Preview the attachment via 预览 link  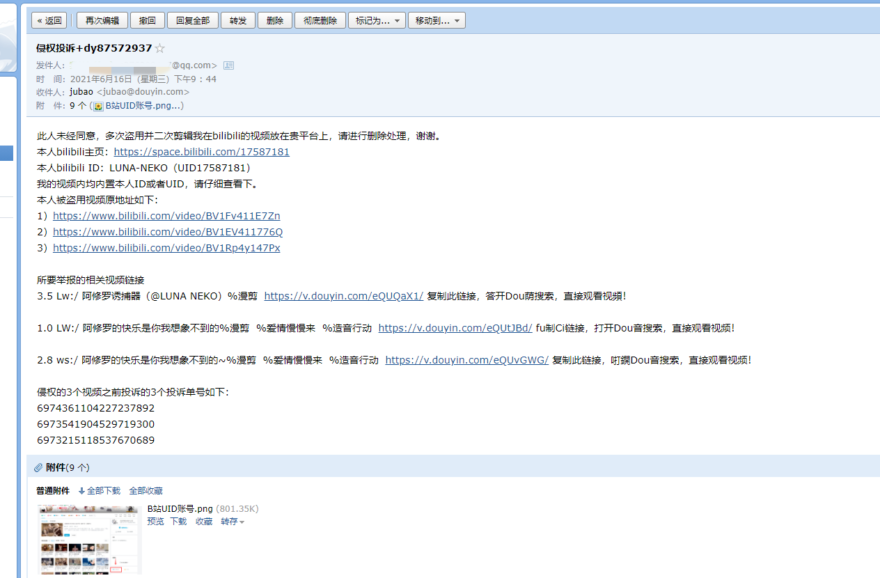click(x=155, y=521)
